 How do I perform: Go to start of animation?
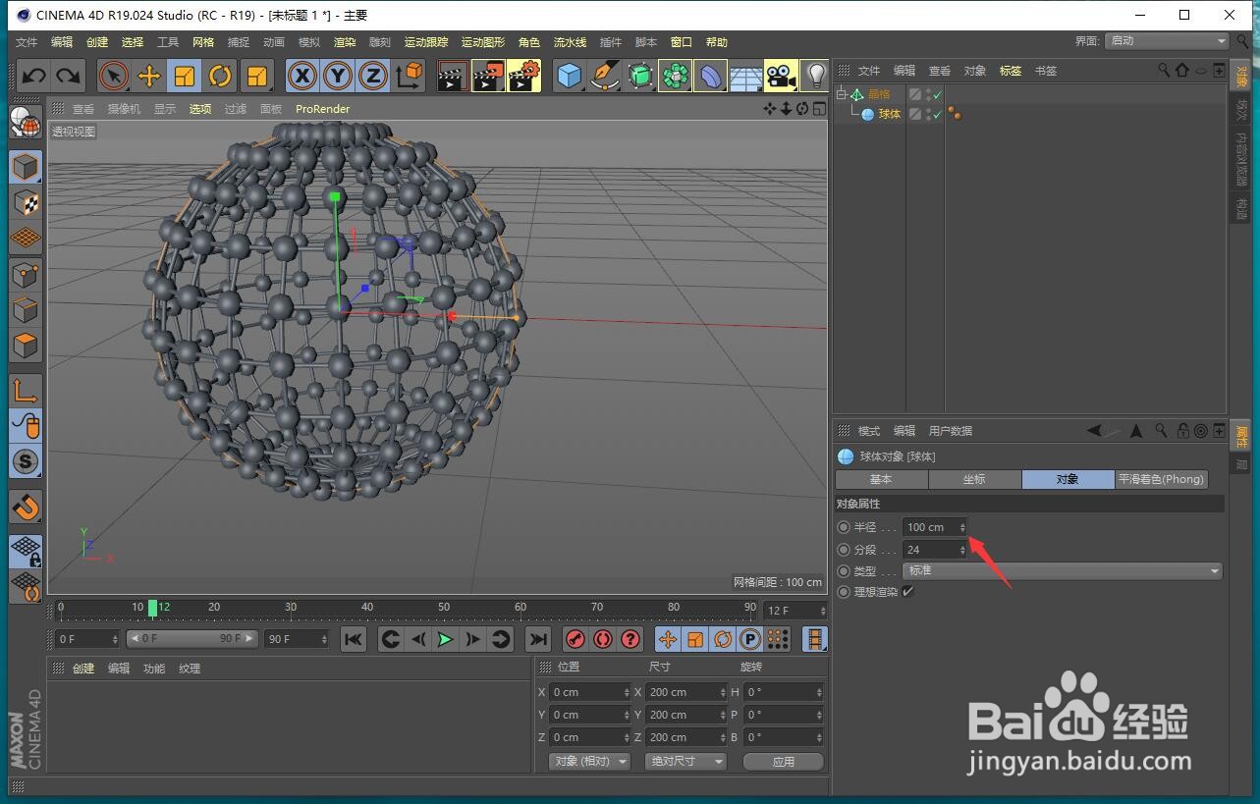coord(354,639)
